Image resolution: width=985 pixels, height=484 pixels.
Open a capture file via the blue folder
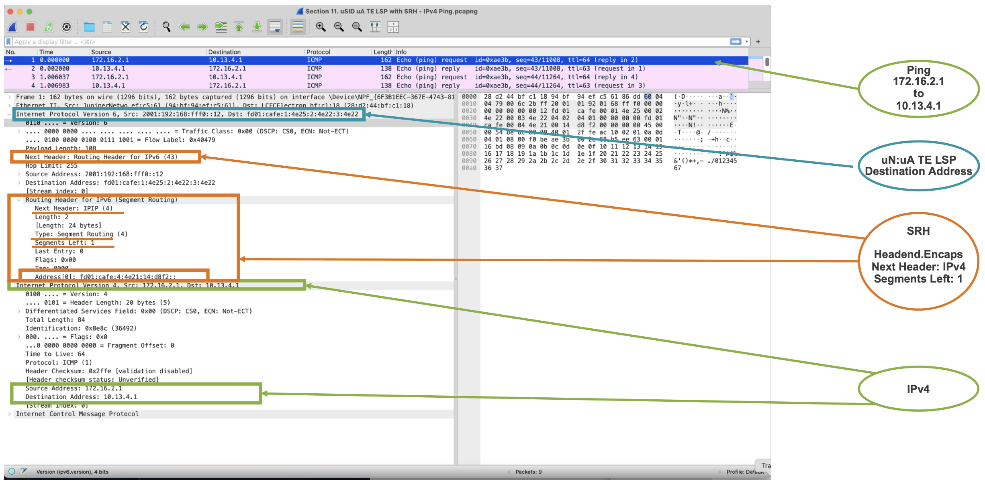point(89,27)
